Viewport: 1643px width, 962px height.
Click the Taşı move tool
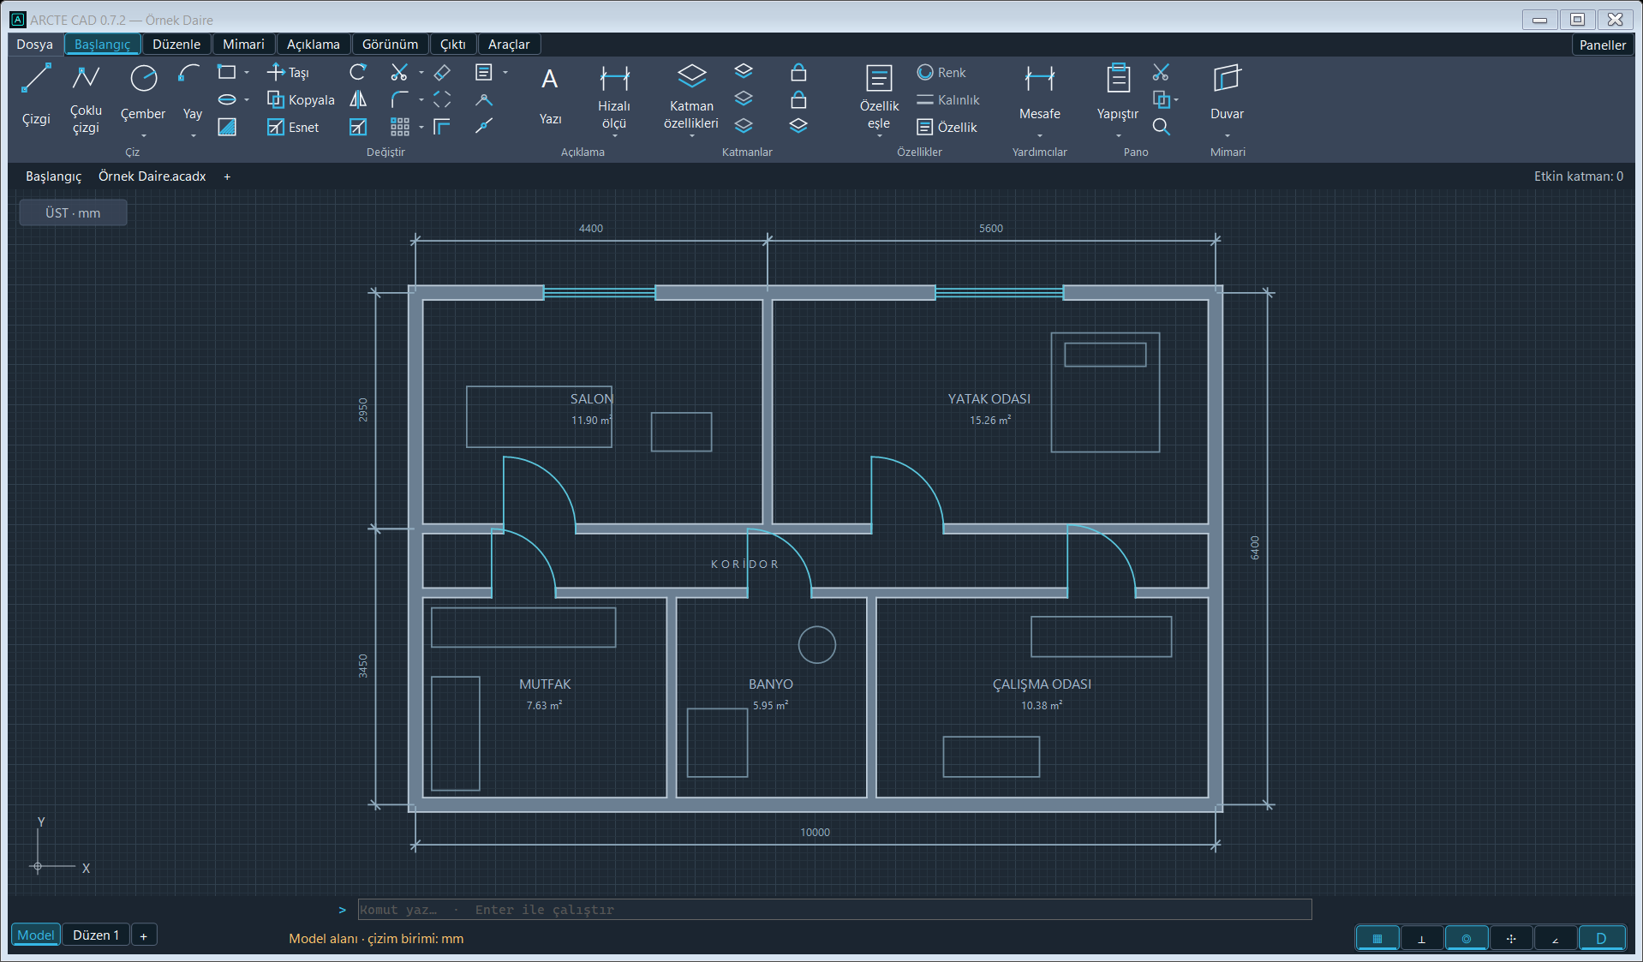(x=289, y=72)
